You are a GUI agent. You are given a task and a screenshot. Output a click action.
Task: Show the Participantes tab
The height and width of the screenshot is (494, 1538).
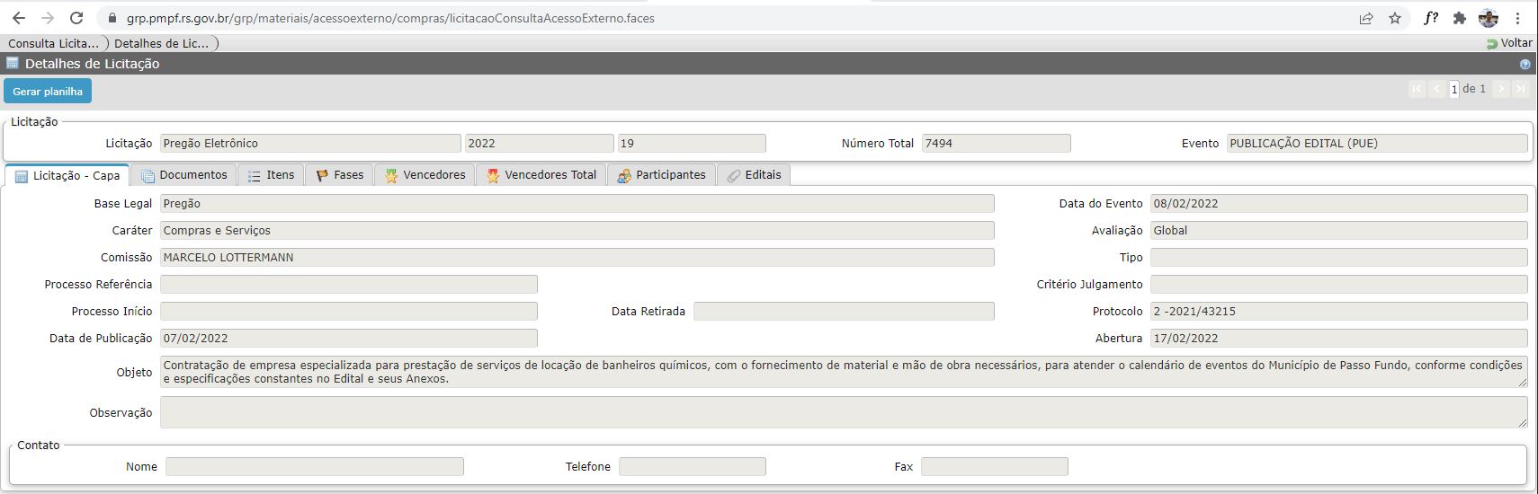tap(662, 175)
